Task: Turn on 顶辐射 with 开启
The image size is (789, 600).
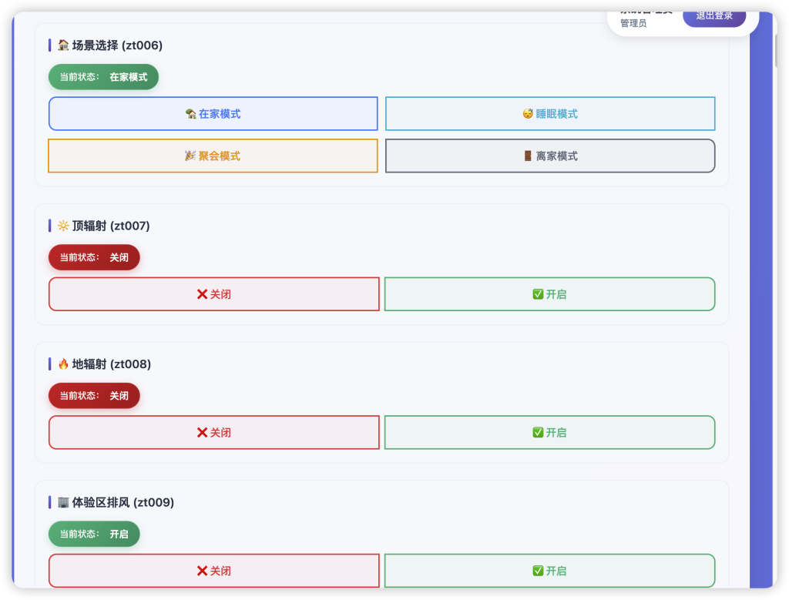Action: coord(550,294)
